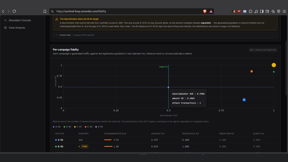Click the red extension icon
The width and height of the screenshot is (288, 162).
point(239,11)
